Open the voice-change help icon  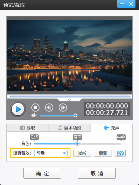[120, 153]
